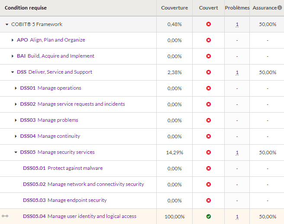The image size is (284, 224).
Task: Collapse the DSS Deliver, Service and Support node
Action: (x=13, y=72)
